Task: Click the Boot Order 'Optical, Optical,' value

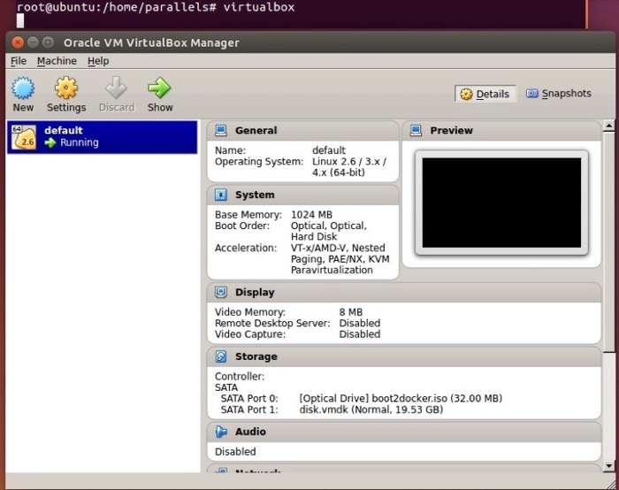Action: coord(329,226)
